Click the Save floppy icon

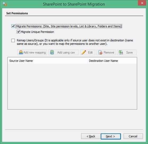coord(121,53)
